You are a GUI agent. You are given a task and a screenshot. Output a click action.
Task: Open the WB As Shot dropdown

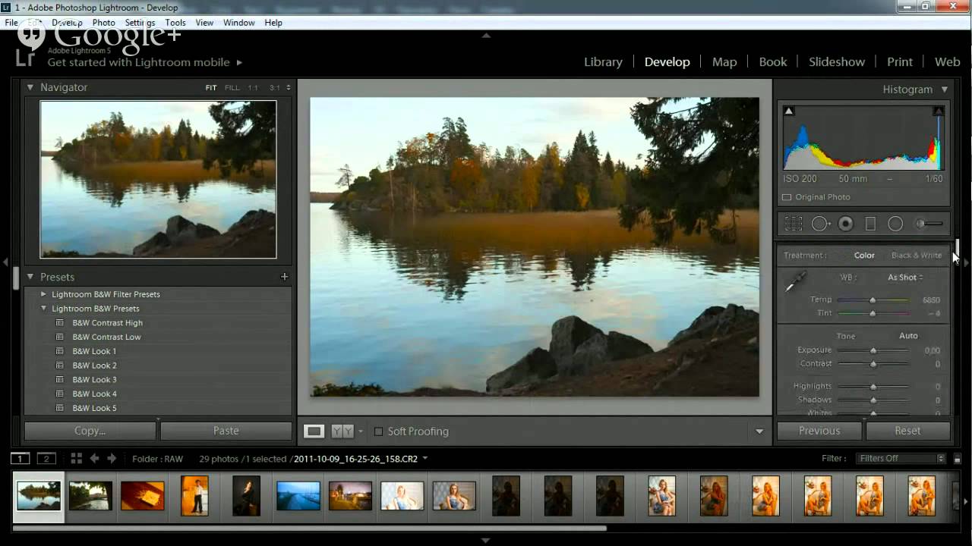tap(905, 278)
